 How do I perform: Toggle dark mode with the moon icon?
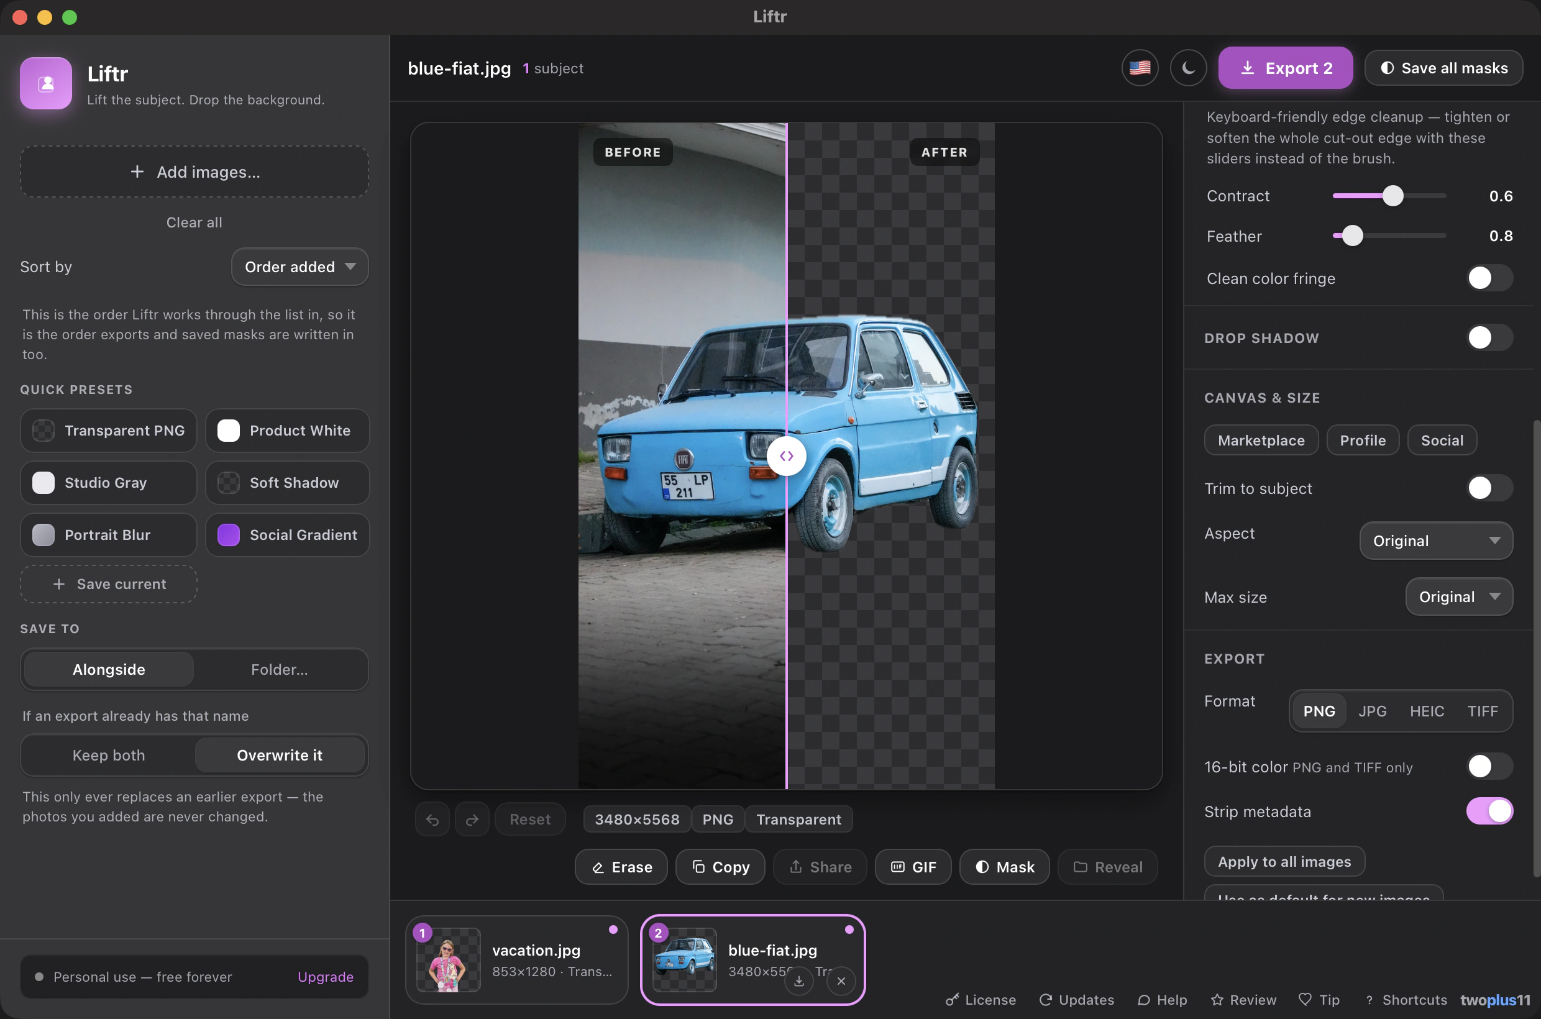pos(1188,68)
